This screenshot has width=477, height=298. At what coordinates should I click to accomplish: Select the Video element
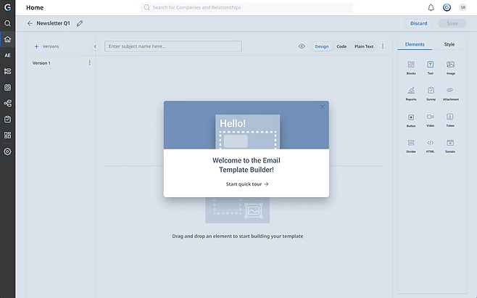tap(430, 120)
